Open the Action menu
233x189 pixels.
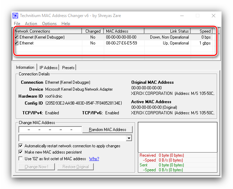pyautogui.click(x=31, y=24)
